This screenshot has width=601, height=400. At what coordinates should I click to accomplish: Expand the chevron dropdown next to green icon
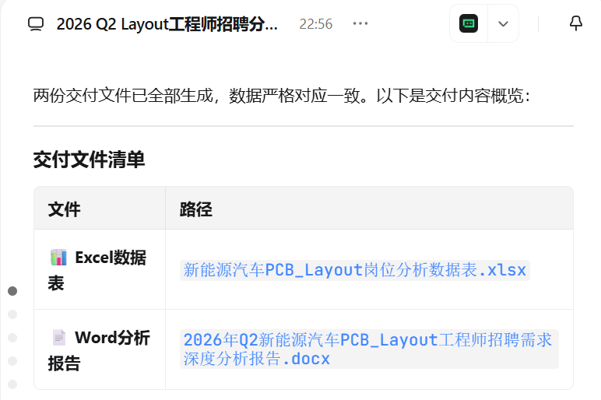pyautogui.click(x=503, y=24)
